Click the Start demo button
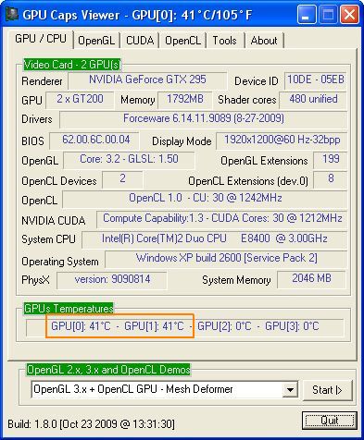 [x=328, y=390]
